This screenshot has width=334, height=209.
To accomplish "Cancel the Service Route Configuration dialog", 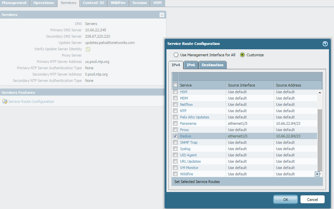I will point(312,199).
